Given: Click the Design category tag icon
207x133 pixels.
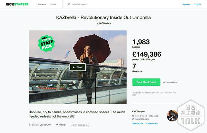Looking at the screenshot, I should pos(57,125).
